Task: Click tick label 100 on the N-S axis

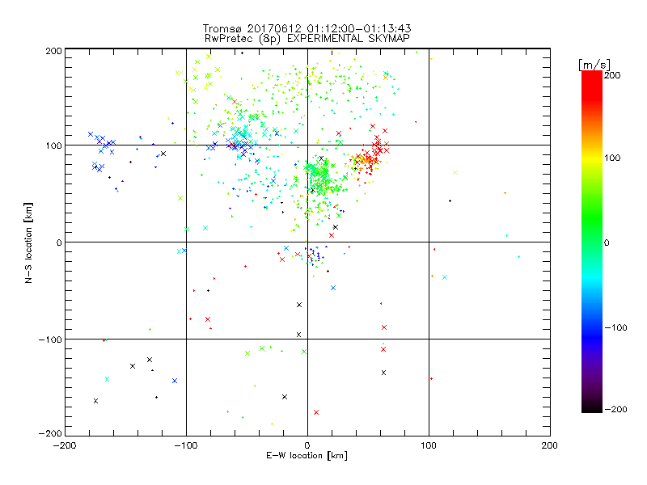Action: [x=53, y=145]
